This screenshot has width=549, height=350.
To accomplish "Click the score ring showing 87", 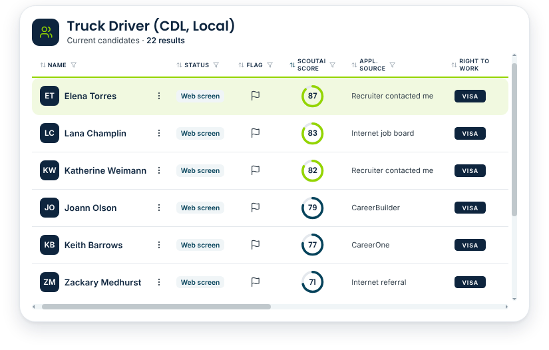I will click(x=312, y=96).
